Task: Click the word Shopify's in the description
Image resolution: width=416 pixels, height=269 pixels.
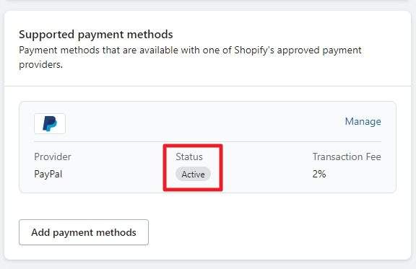Action: coord(254,50)
